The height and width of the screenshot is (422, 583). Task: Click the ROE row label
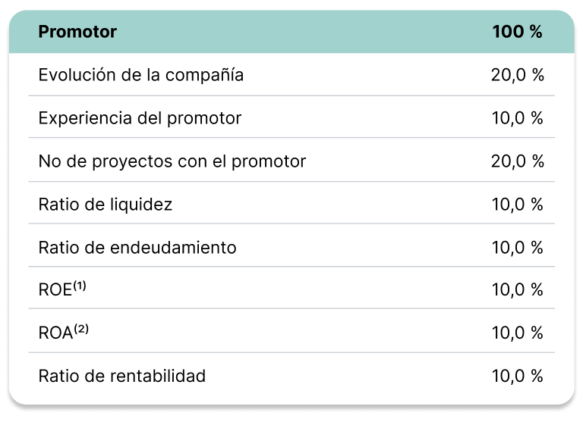[55, 291]
